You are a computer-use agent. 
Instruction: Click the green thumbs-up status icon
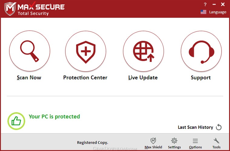(x=16, y=121)
